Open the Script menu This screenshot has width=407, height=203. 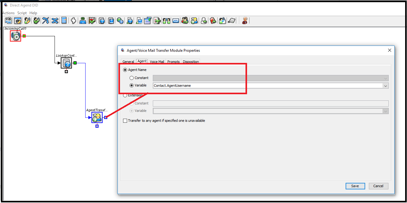(x=22, y=13)
